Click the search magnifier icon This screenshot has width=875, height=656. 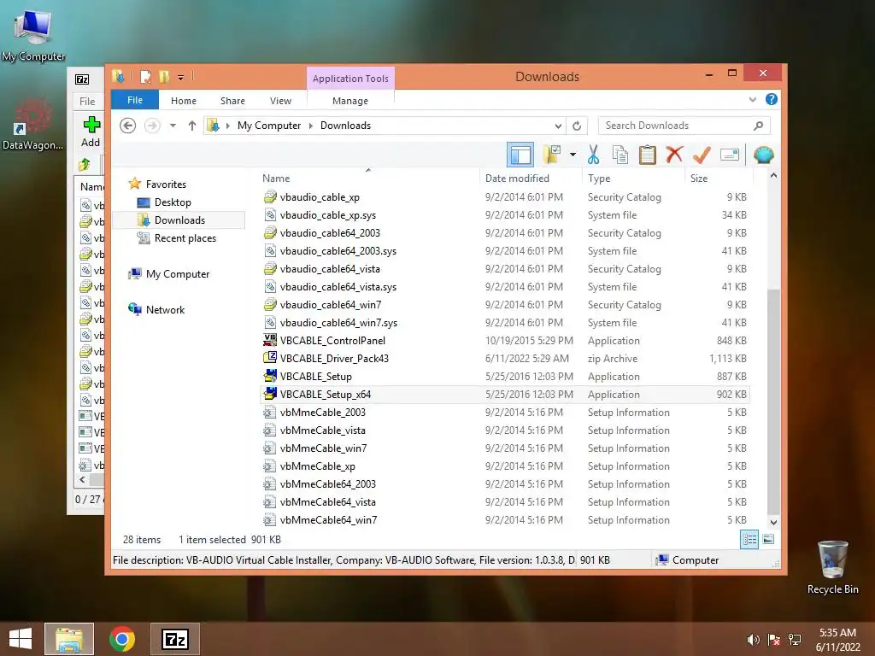(758, 126)
